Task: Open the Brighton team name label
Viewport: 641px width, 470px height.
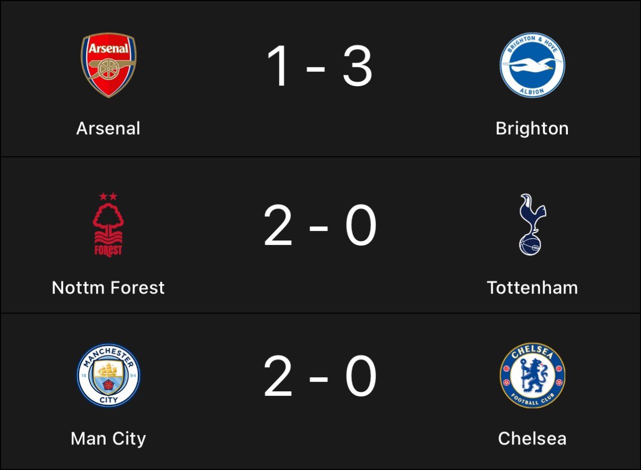Action: pos(532,129)
